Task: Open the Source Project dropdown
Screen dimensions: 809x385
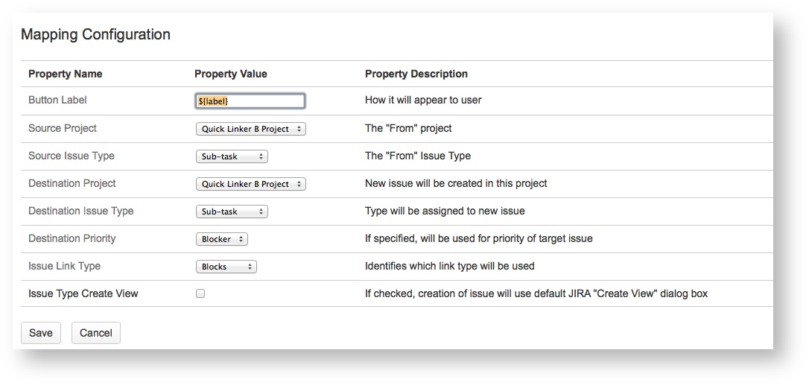Action: [x=250, y=129]
